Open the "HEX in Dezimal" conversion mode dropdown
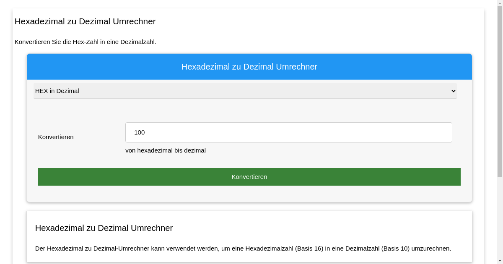 pos(245,91)
